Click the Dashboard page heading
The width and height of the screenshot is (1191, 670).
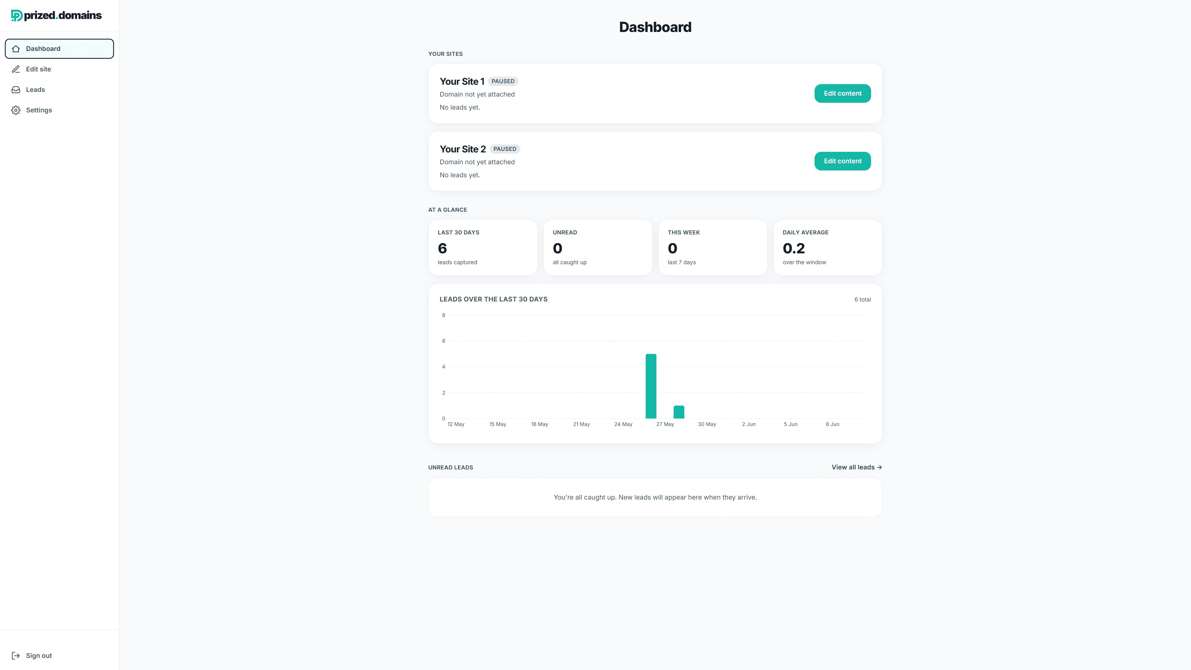pyautogui.click(x=655, y=27)
